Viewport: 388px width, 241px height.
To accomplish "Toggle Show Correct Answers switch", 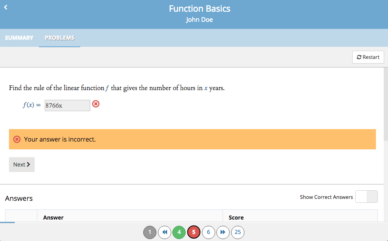I will 367,197.
